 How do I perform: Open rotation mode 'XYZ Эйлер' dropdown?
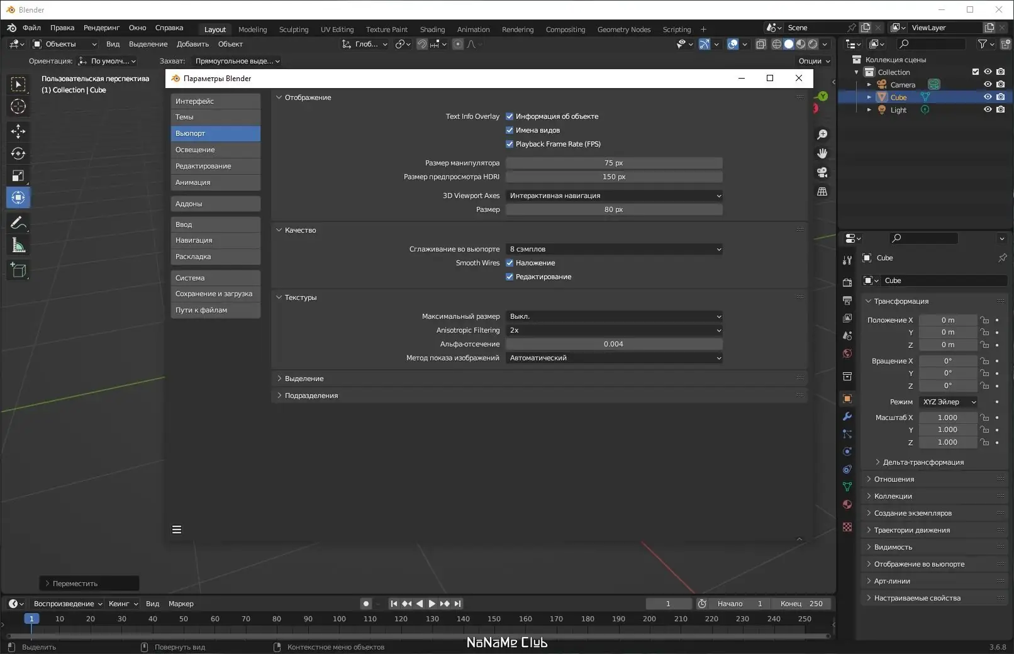[x=949, y=402]
